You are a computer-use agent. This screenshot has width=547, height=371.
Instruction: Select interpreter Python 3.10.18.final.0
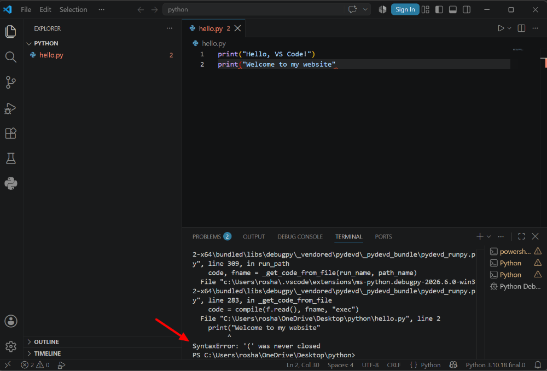point(496,365)
